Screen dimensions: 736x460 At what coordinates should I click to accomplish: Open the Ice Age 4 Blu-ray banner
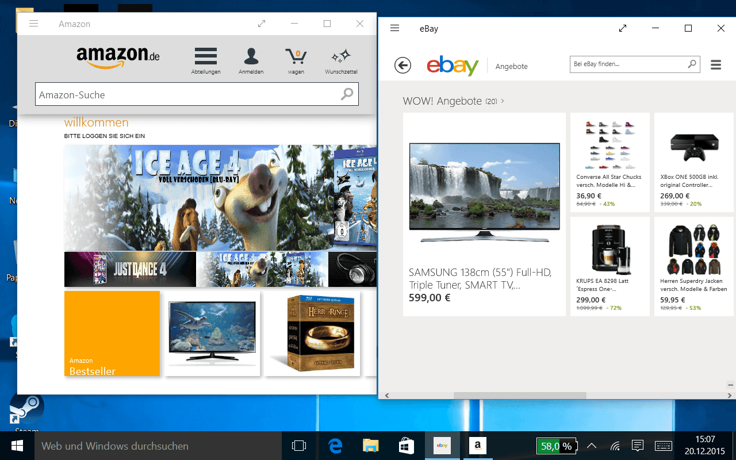[x=221, y=198]
